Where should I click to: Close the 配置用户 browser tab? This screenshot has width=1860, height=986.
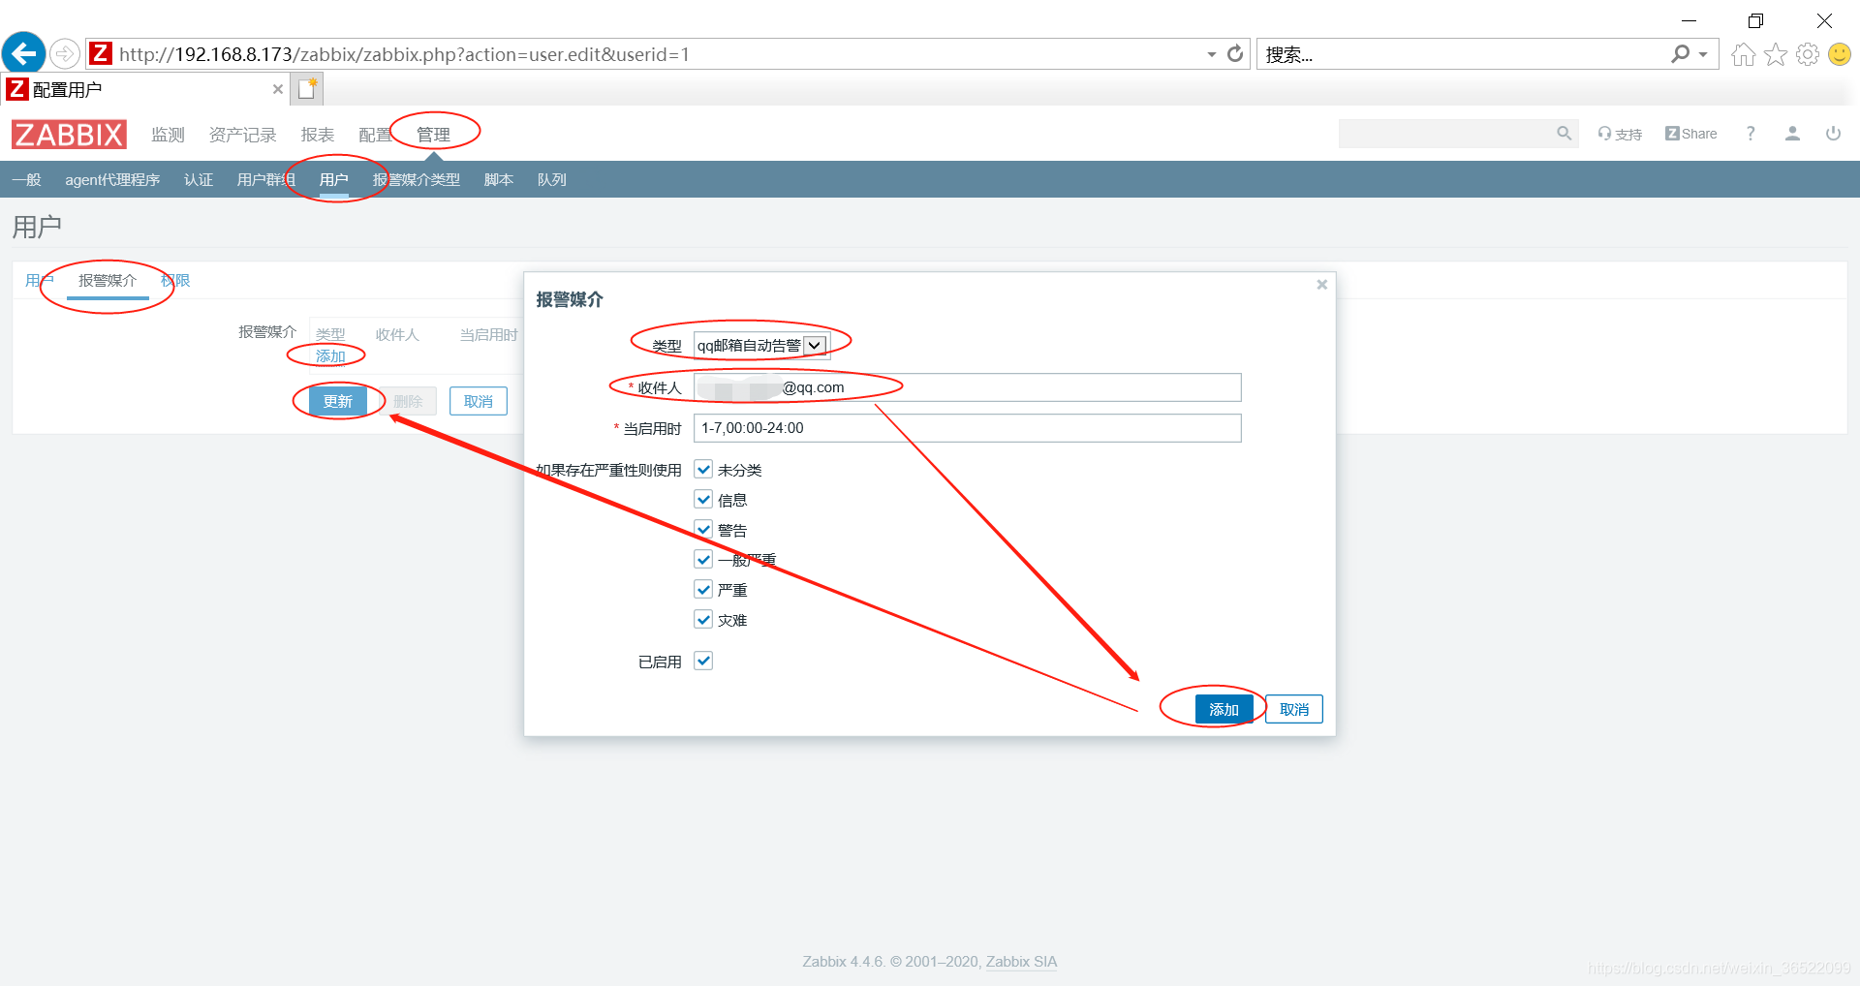point(278,89)
